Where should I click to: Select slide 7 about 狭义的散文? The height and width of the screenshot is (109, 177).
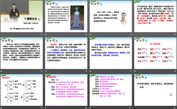110,53
